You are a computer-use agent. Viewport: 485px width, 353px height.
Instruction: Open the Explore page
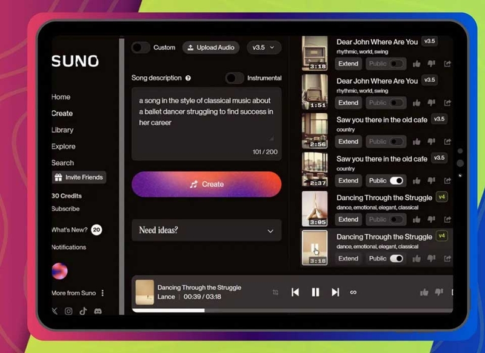(64, 147)
